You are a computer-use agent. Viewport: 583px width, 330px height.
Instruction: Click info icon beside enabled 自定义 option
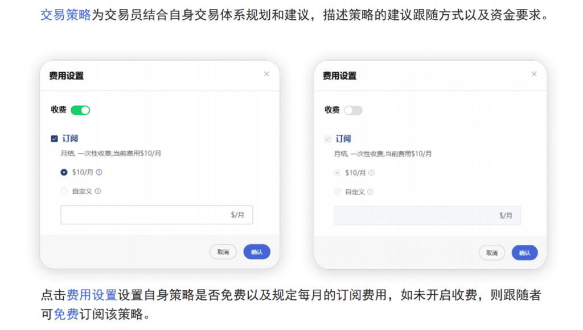pos(98,191)
